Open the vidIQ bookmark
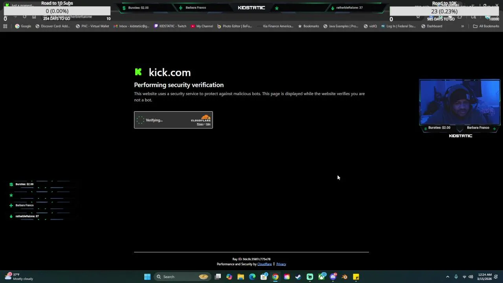The height and width of the screenshot is (283, 503). (370, 26)
